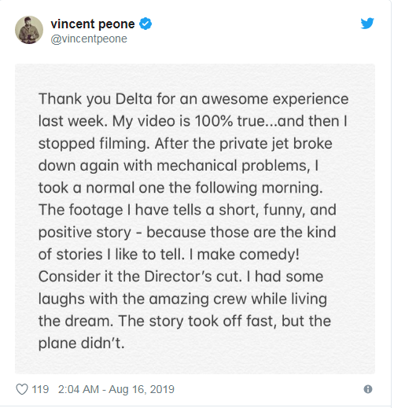Open the Twitter bird logo link
The height and width of the screenshot is (408, 394).
pyautogui.click(x=367, y=24)
